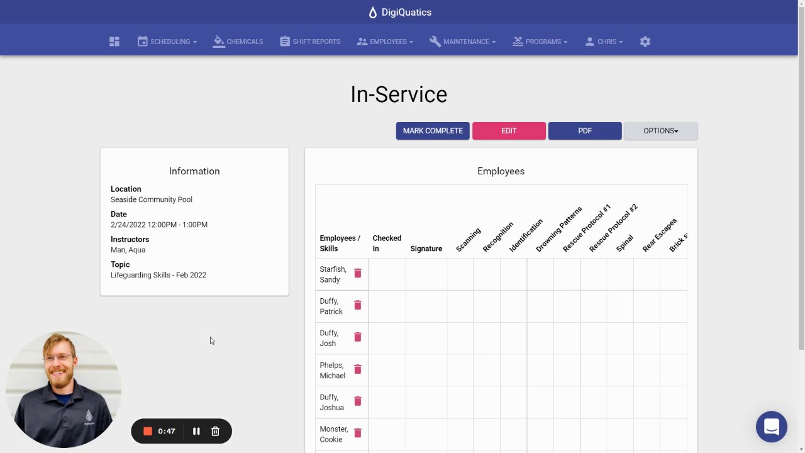Expand the Maintenance dropdown menu

[463, 42]
